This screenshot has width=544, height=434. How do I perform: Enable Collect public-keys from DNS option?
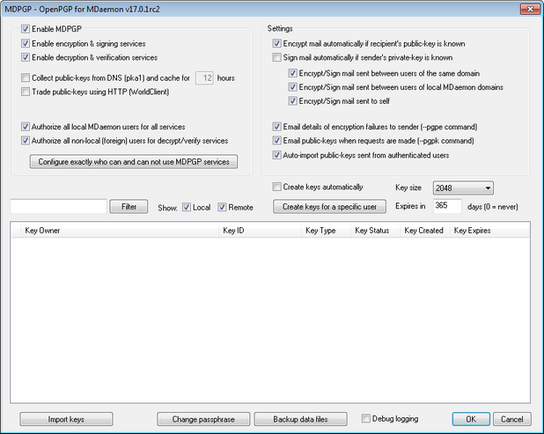(x=26, y=77)
